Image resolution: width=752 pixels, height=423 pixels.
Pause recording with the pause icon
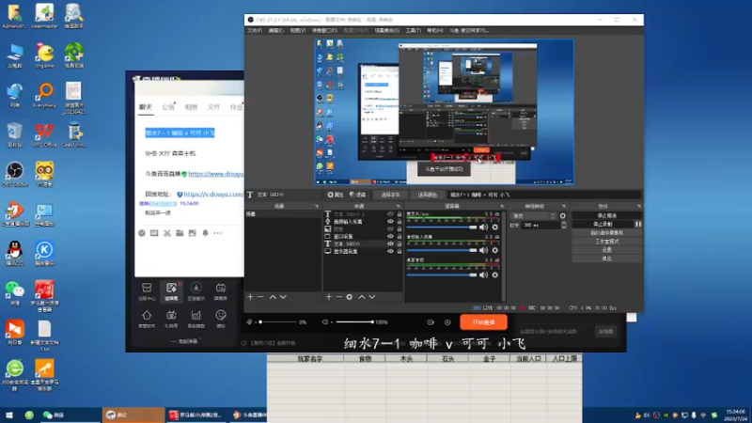pyautogui.click(x=638, y=224)
